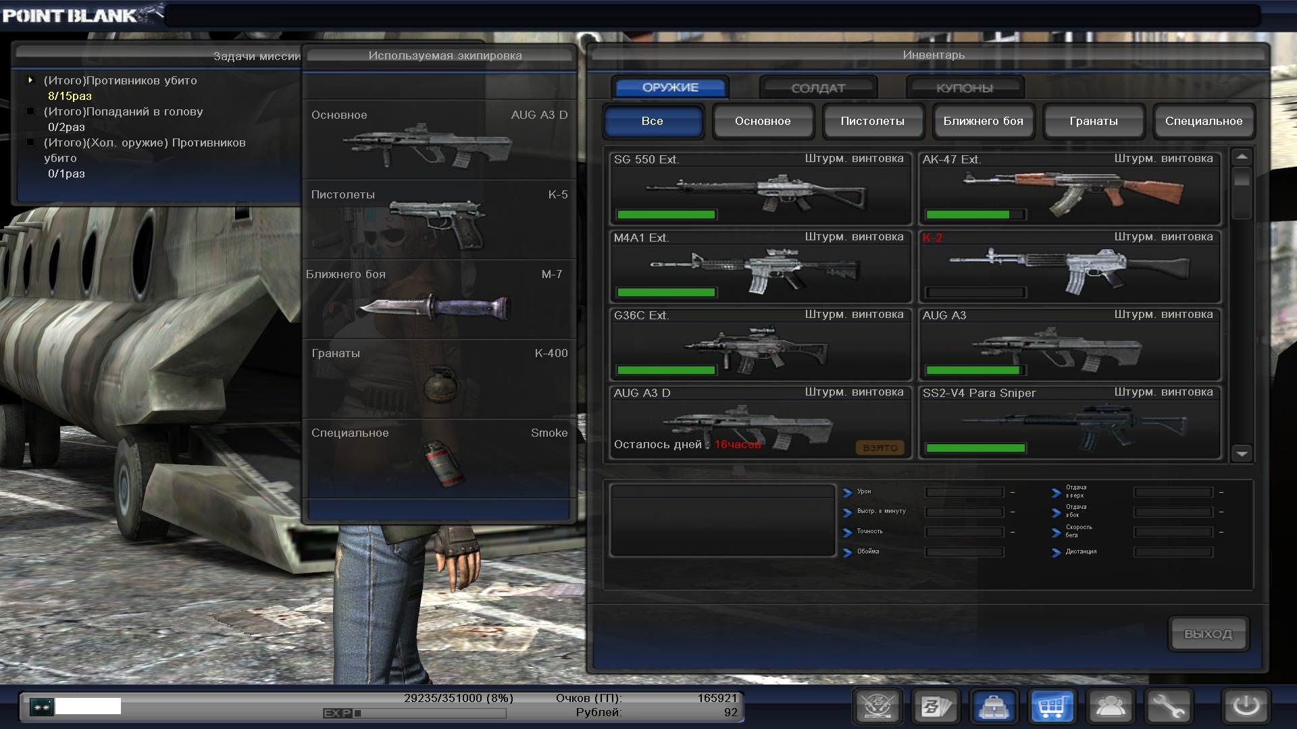Viewport: 1297px width, 729px height.
Task: Select the enemies killed mission marker
Action: (x=30, y=80)
